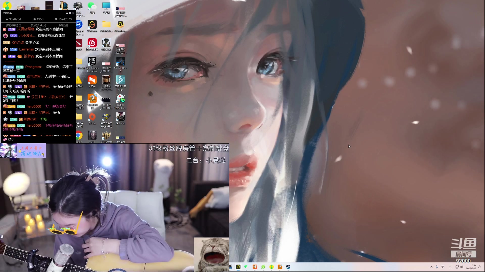Open the QQ Music desktop shortcut
The width and height of the screenshot is (485, 272).
tap(7, 5)
